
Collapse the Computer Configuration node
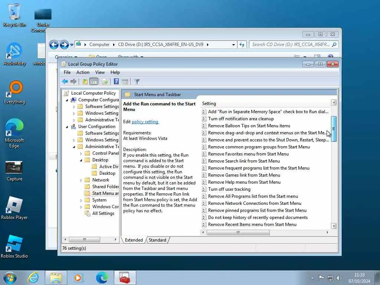pyautogui.click(x=67, y=100)
